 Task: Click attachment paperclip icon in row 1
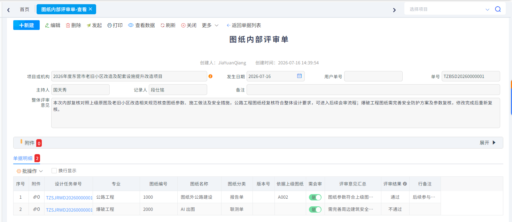click(x=35, y=197)
